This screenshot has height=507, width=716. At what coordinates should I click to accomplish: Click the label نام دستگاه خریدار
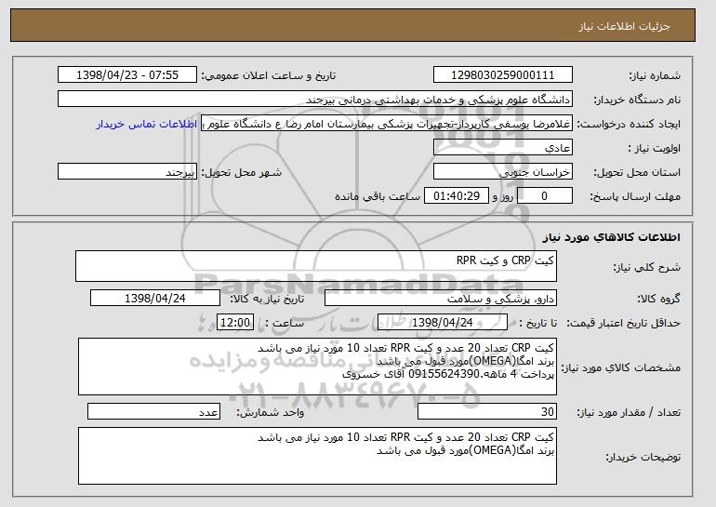point(638,100)
